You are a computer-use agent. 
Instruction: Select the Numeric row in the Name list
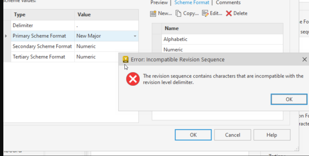pyautogui.click(x=173, y=50)
